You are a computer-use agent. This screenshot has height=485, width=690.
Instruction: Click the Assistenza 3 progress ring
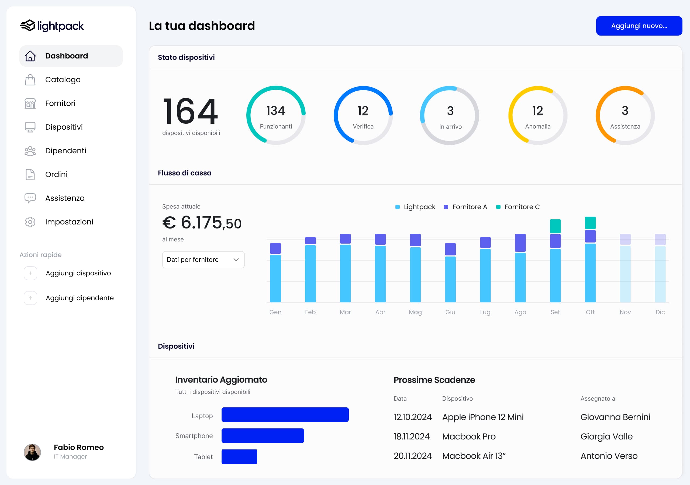pos(625,115)
